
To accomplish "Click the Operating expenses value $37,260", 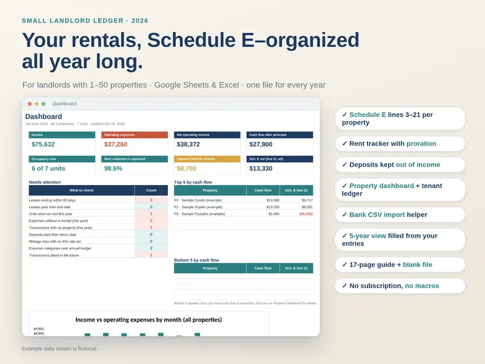I will tap(116, 144).
